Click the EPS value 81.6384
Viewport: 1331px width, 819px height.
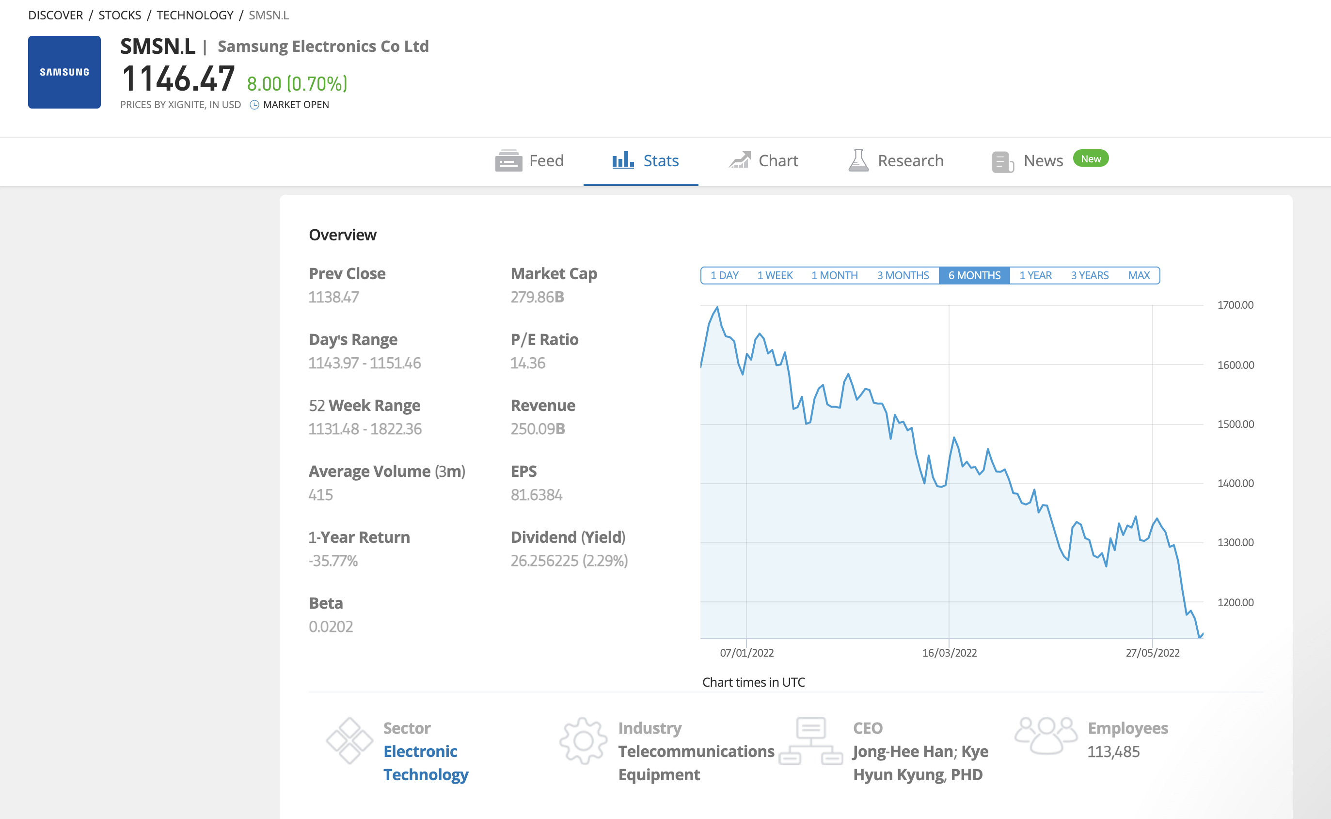pos(537,494)
